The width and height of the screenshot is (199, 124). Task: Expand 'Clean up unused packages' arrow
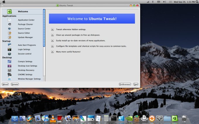[52, 35]
